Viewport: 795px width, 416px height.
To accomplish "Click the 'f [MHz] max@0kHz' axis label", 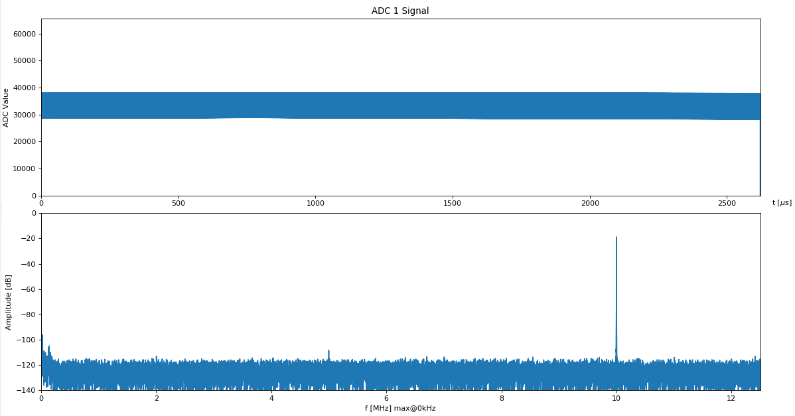I will tap(400, 408).
